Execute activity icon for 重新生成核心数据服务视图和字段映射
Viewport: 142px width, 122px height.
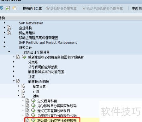click(24, 57)
